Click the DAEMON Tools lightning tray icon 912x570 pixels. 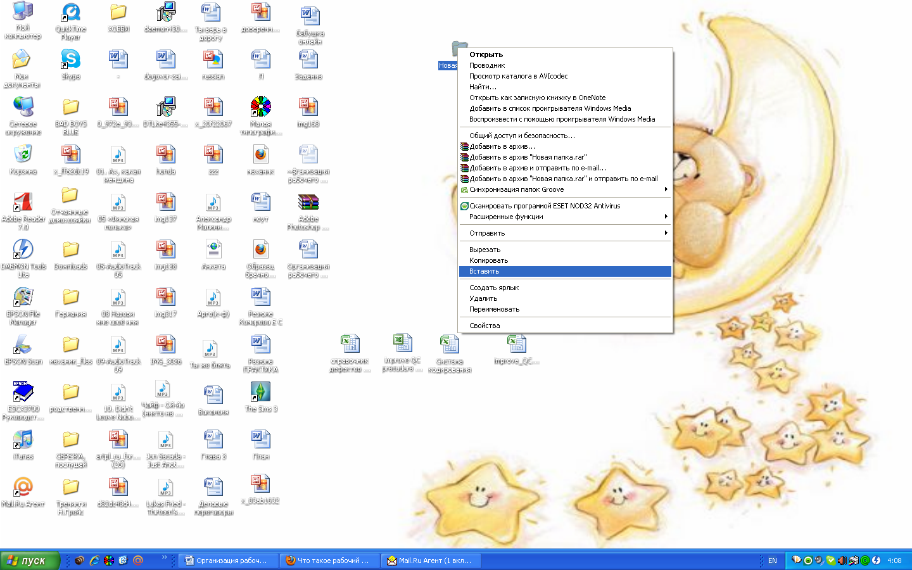point(877,560)
